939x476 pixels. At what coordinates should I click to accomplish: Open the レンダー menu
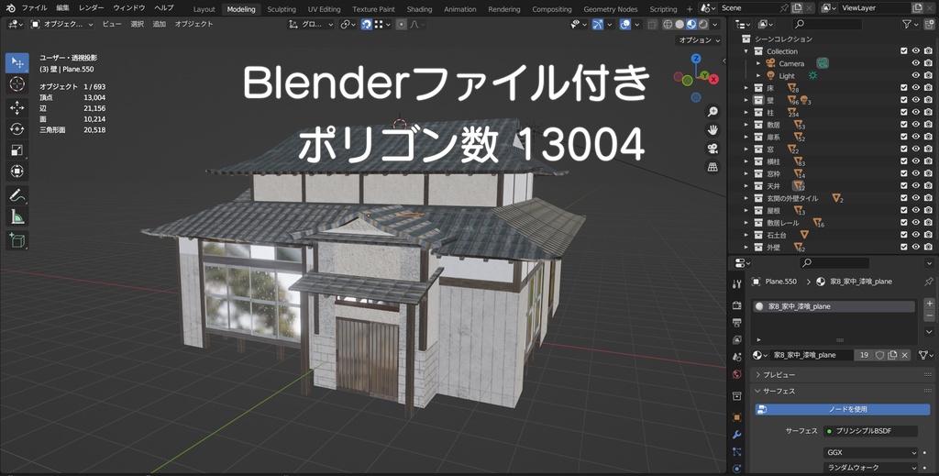click(x=91, y=8)
